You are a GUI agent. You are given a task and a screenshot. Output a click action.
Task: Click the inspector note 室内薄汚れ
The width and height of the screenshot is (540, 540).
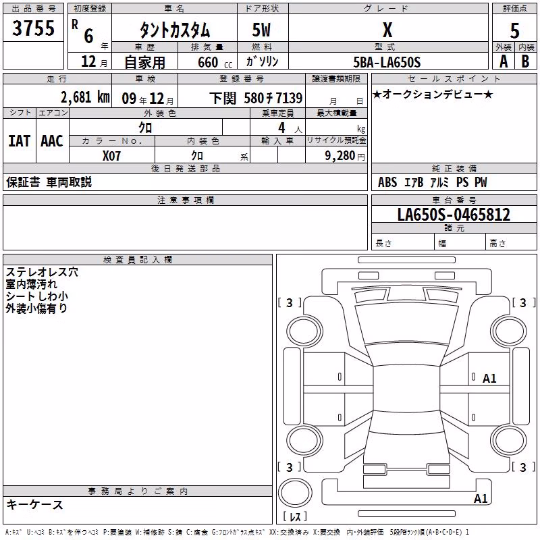click(x=31, y=284)
